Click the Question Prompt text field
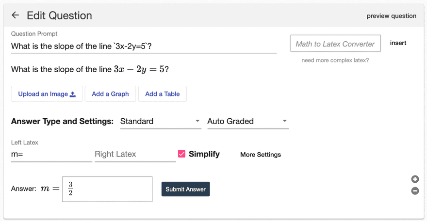This screenshot has height=221, width=427. click(144, 46)
